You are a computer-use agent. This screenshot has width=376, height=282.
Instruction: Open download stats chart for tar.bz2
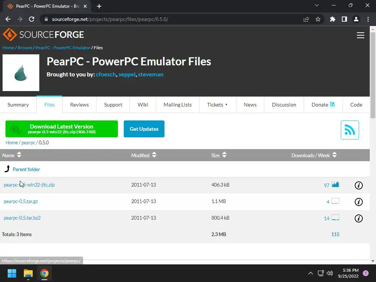pos(335,217)
